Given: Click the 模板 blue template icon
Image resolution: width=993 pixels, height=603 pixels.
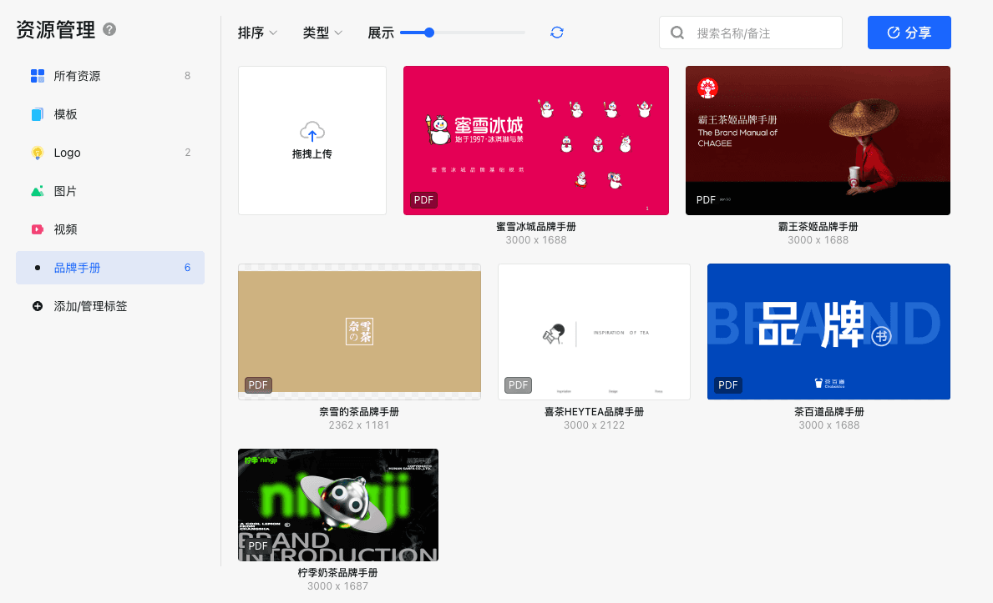Looking at the screenshot, I should click(x=38, y=114).
